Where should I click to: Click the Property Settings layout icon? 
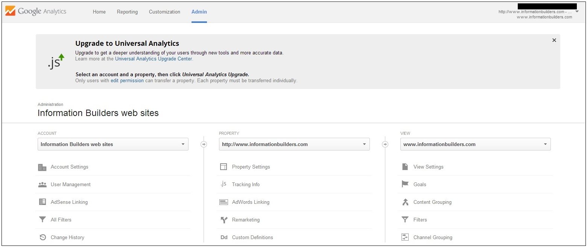[x=224, y=167]
